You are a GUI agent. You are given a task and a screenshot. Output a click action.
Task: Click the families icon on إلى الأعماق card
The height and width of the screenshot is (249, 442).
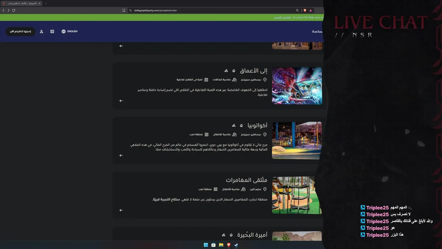coord(234,80)
